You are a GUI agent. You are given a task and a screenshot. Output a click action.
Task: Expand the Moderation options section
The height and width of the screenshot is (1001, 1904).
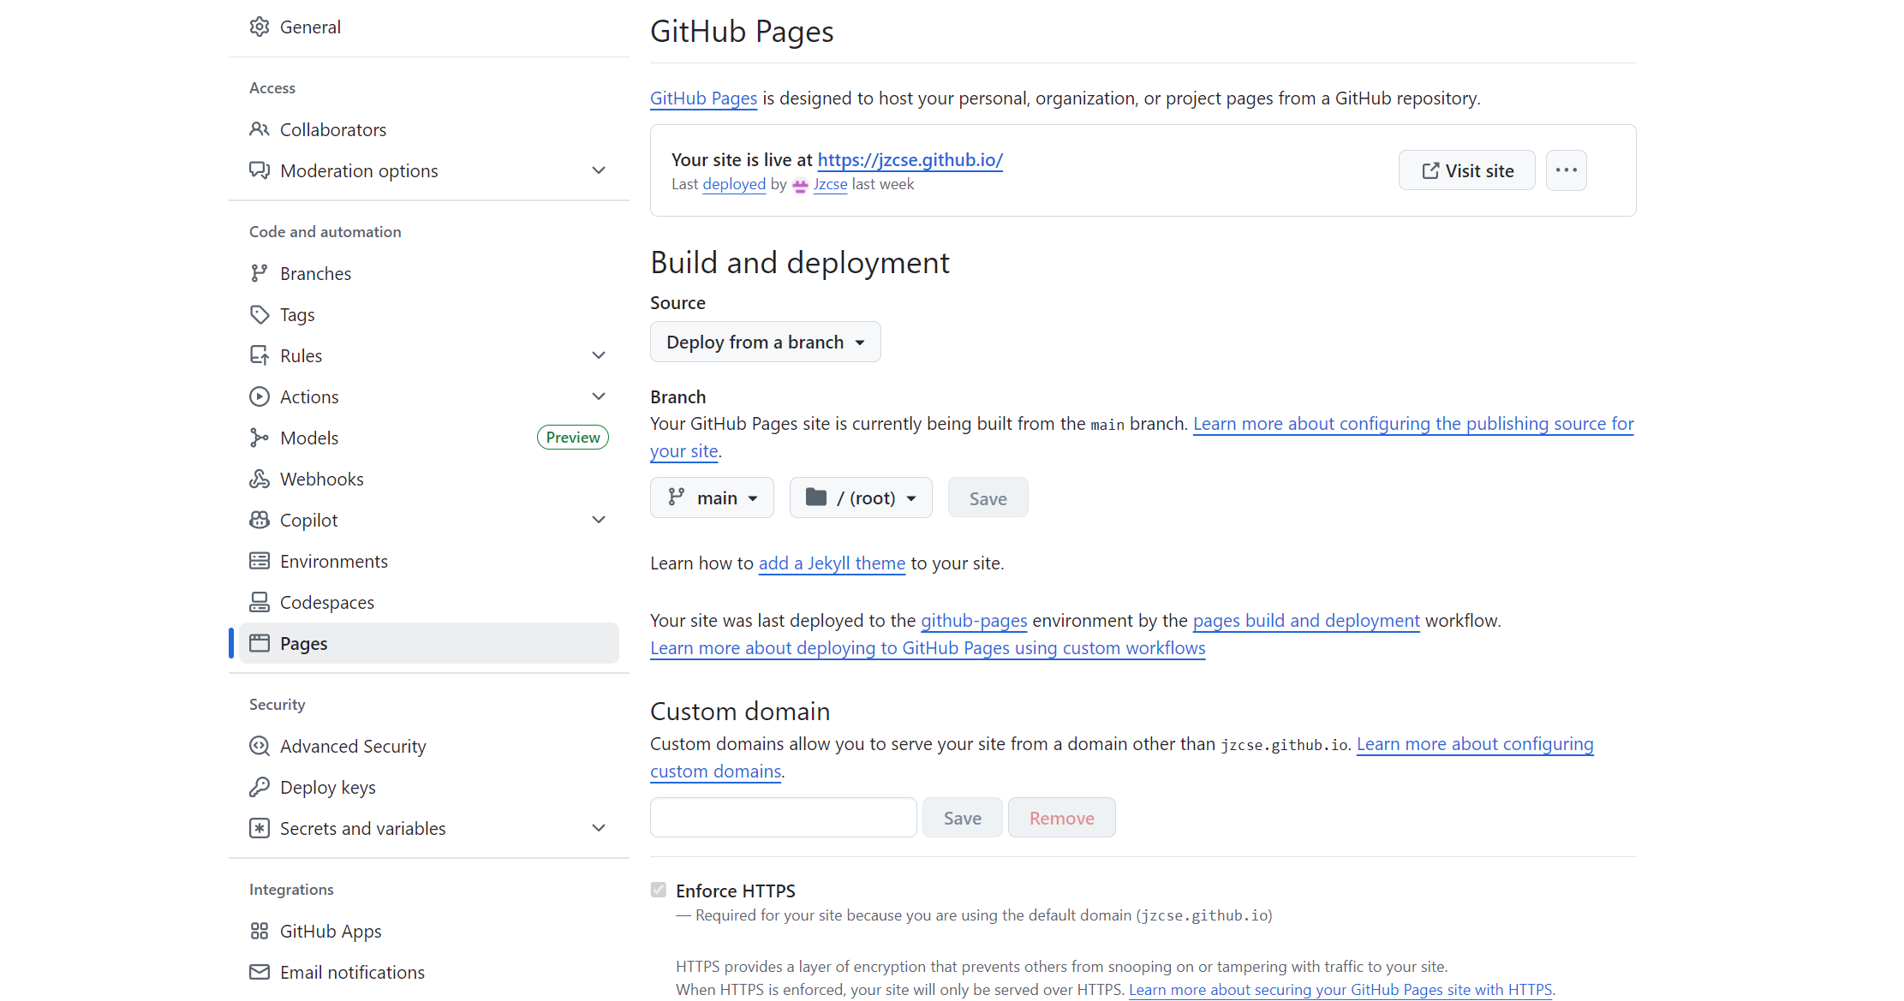[x=599, y=171]
